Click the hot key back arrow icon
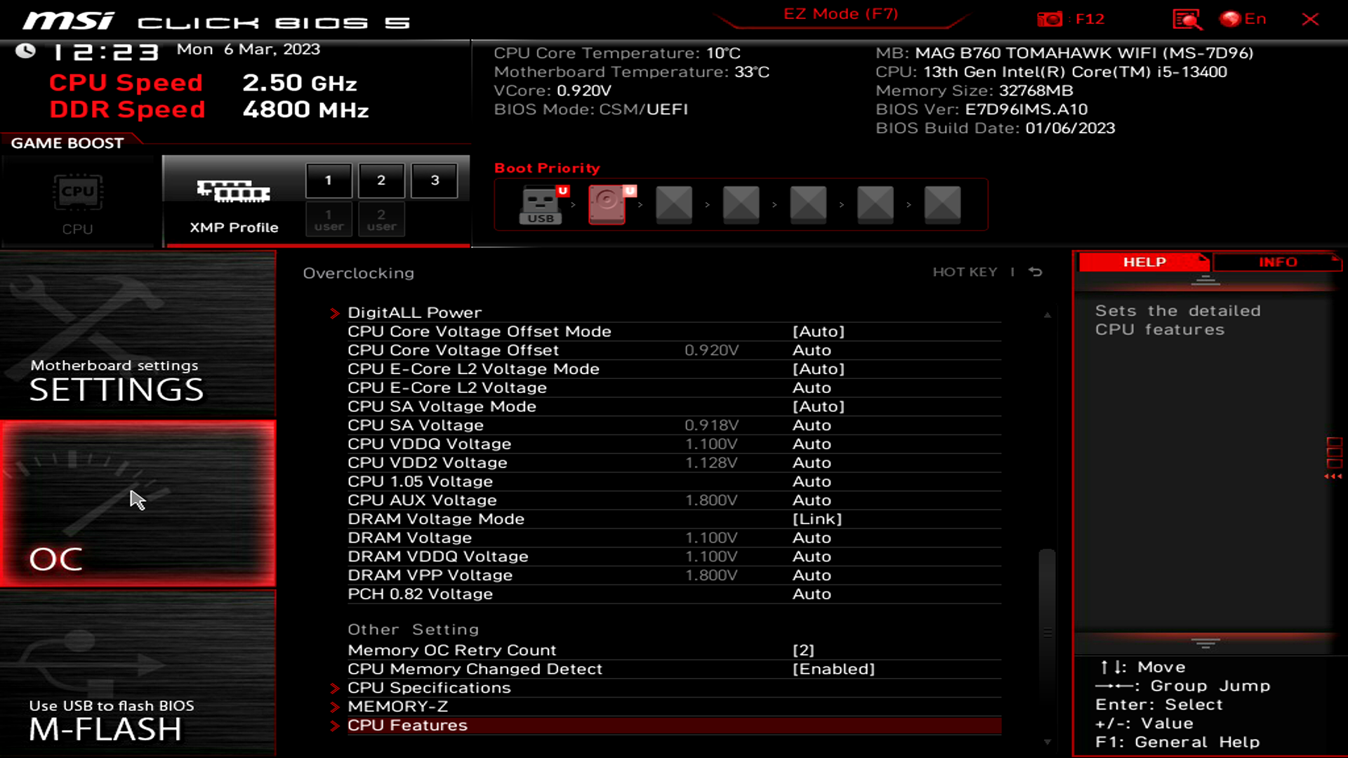The image size is (1348, 758). pos(1036,272)
